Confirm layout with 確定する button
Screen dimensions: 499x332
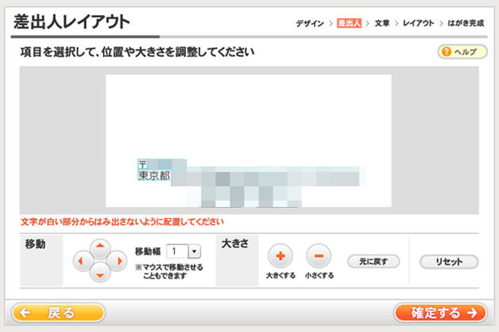tap(440, 312)
